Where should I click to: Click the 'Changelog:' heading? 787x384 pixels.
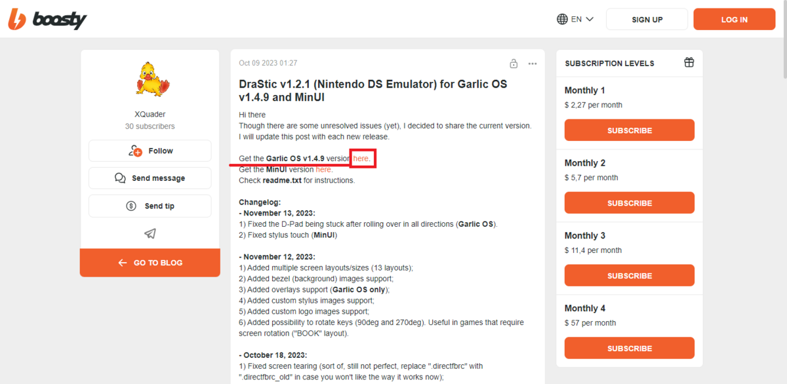260,202
